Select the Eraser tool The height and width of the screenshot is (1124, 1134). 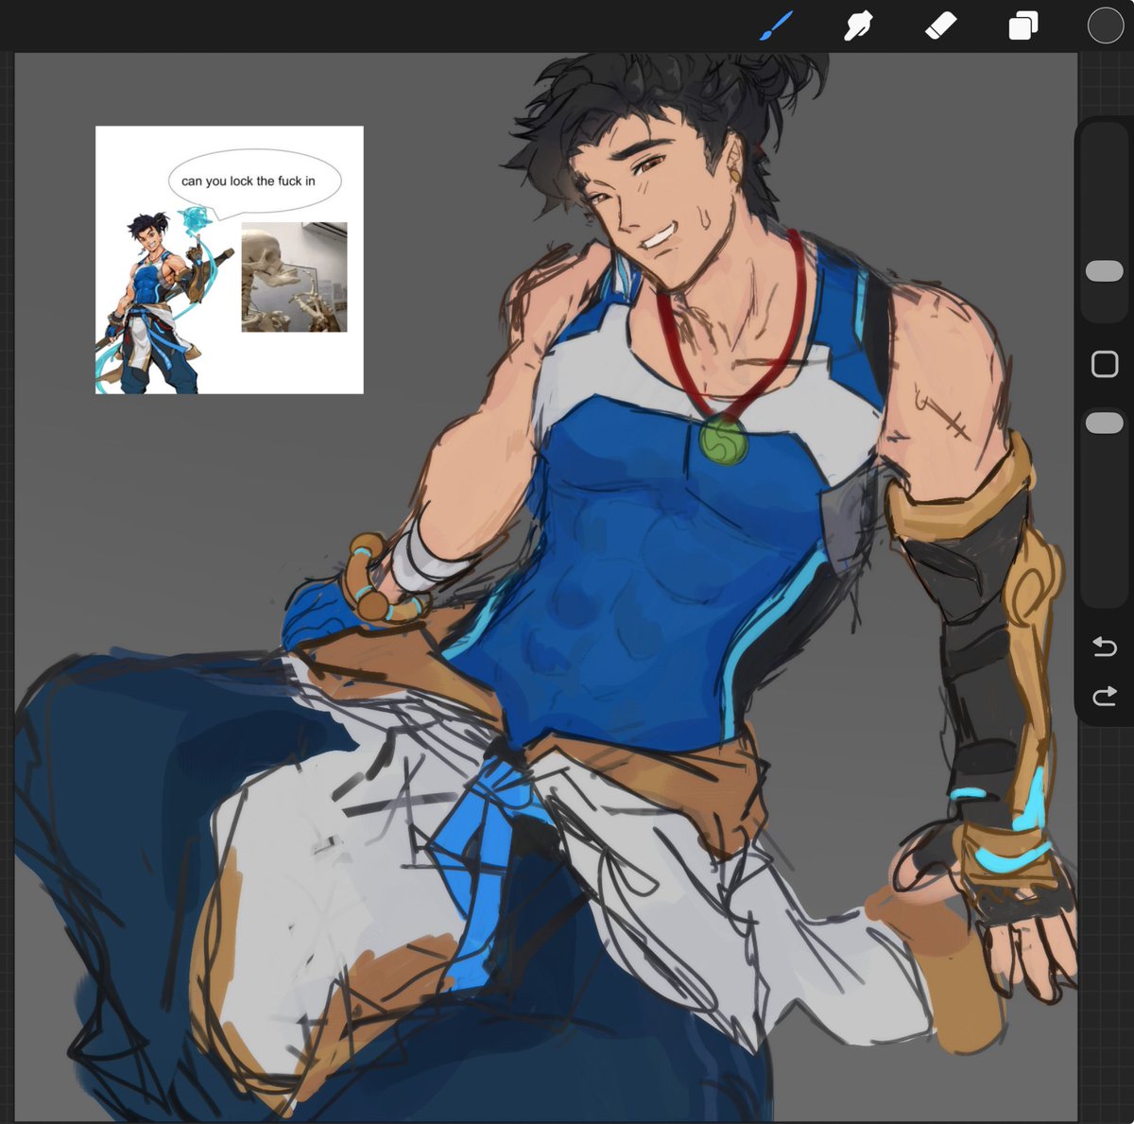click(x=940, y=26)
